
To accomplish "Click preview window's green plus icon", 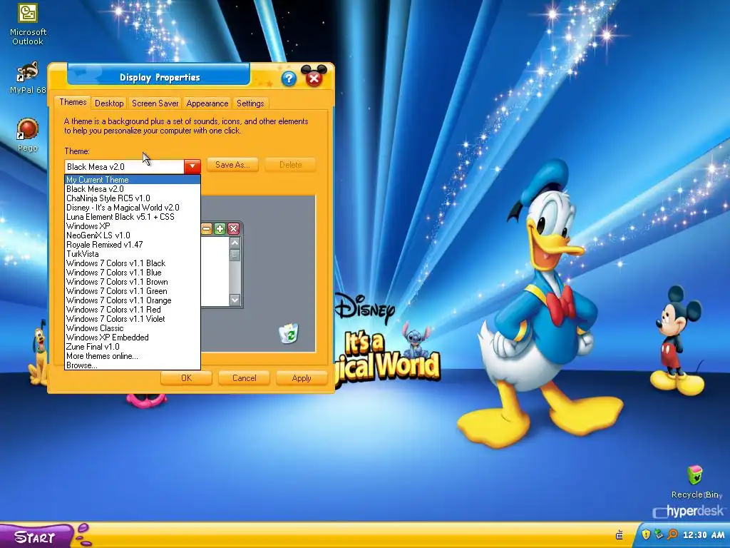I will (x=220, y=228).
